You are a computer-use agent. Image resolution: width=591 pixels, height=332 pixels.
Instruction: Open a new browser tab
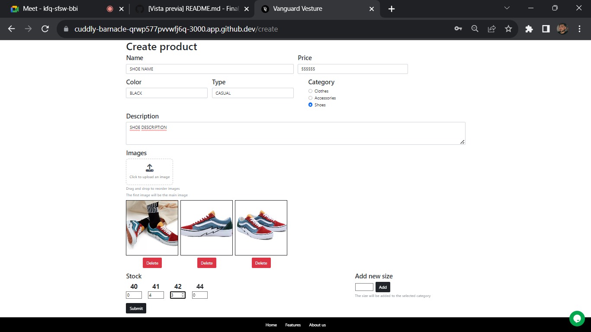pos(391,9)
